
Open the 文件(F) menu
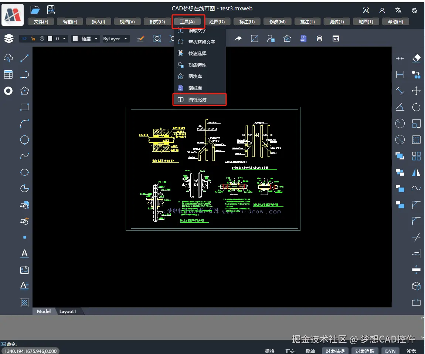click(x=41, y=21)
